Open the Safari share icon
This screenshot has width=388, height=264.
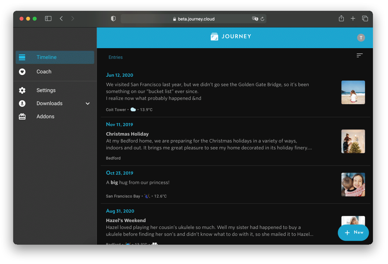pyautogui.click(x=341, y=18)
